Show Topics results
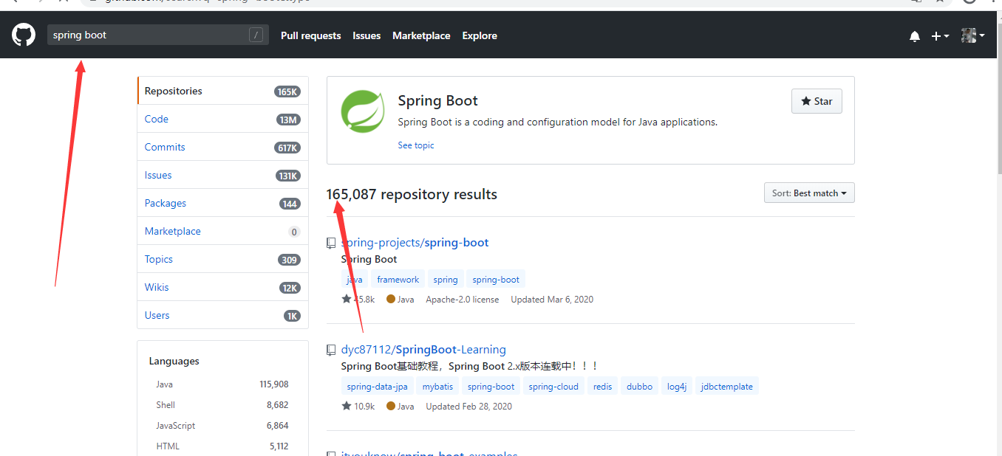 222,259
